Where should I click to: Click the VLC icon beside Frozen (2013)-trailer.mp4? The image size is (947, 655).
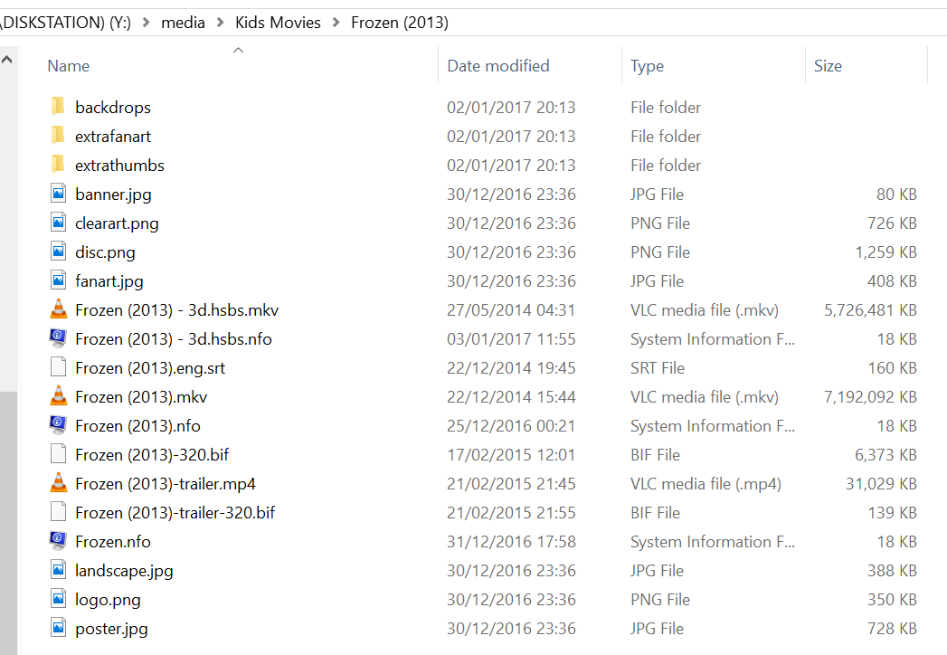(x=58, y=483)
